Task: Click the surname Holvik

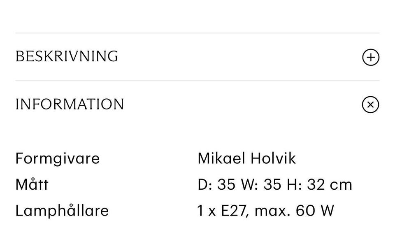Action: pos(272,158)
